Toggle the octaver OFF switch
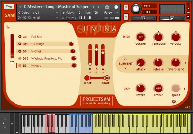Image resolution: width=193 pixels, height=134 pixels. tap(141, 37)
